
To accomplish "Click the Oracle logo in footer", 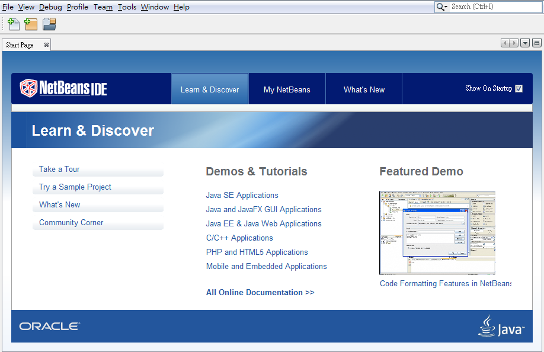I will click(50, 326).
